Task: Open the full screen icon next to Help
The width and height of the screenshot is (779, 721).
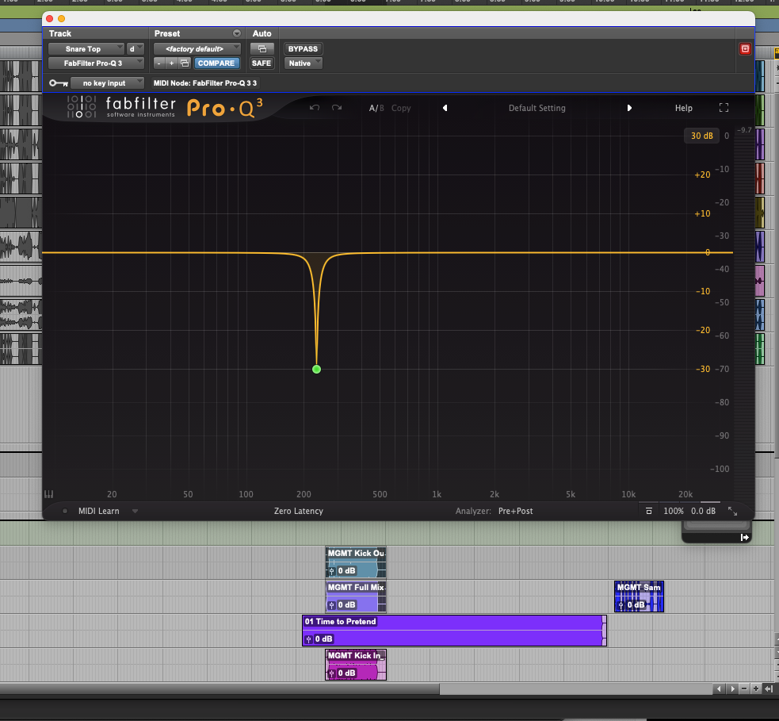Action: [723, 107]
